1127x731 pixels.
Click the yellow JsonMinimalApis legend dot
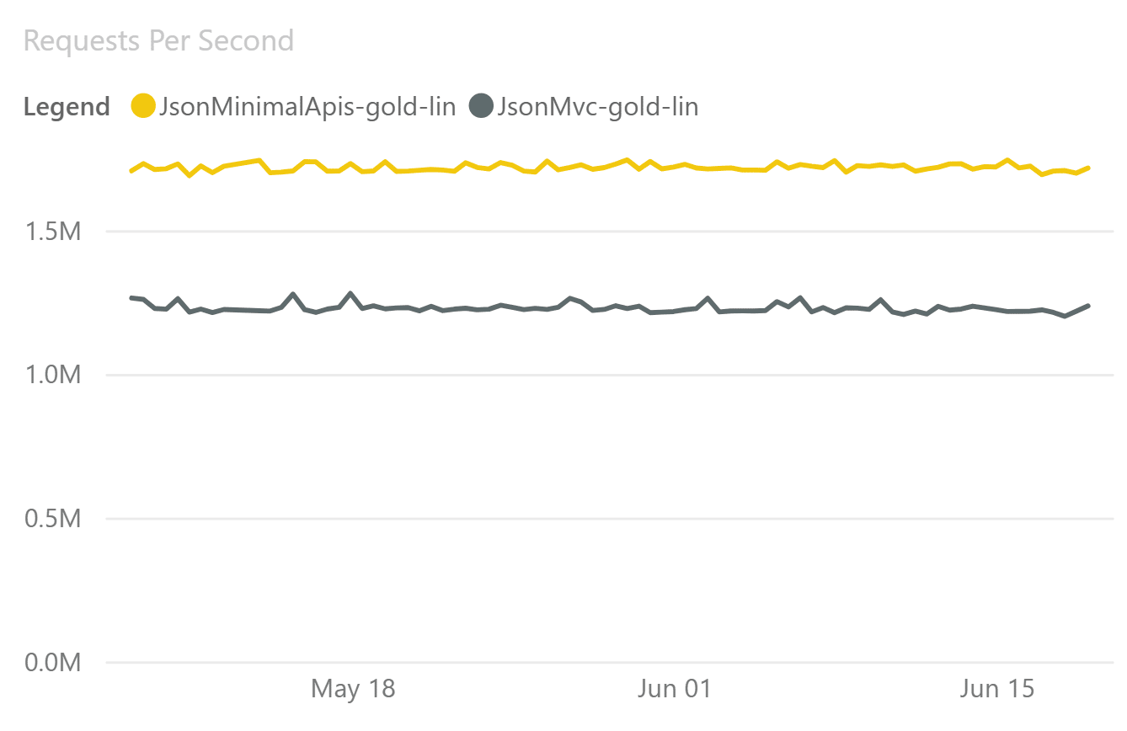pos(144,107)
